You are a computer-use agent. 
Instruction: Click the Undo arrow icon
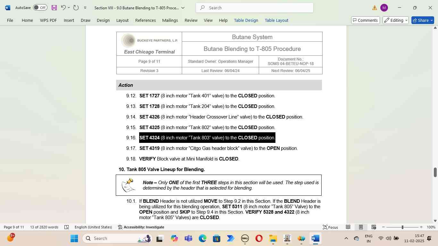[63, 8]
